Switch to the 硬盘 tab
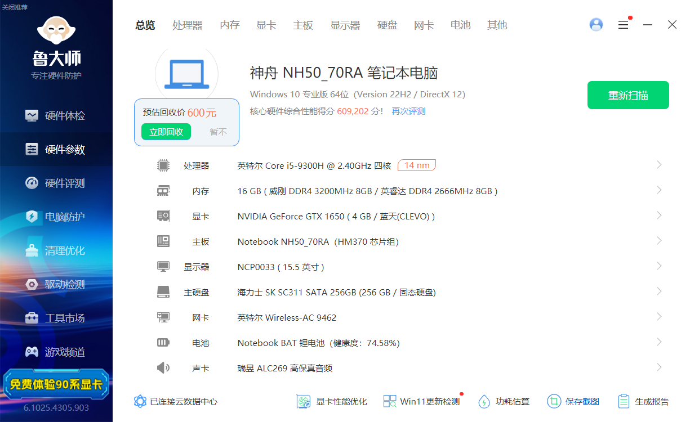Viewport: 690px width, 422px height. [x=387, y=25]
